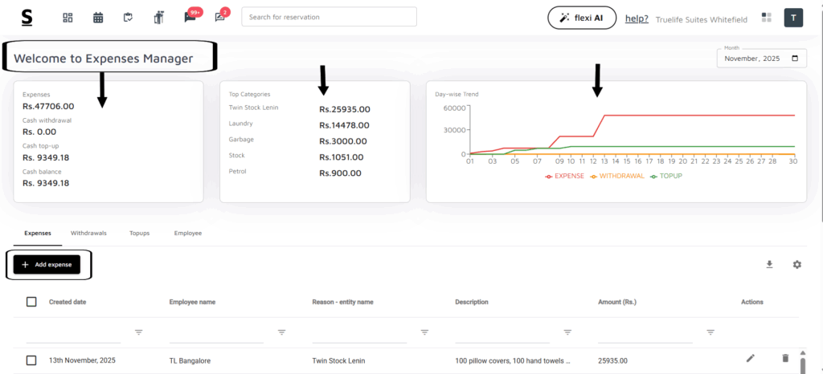Open the calendar view icon
This screenshot has height=374, width=823.
[x=98, y=18]
